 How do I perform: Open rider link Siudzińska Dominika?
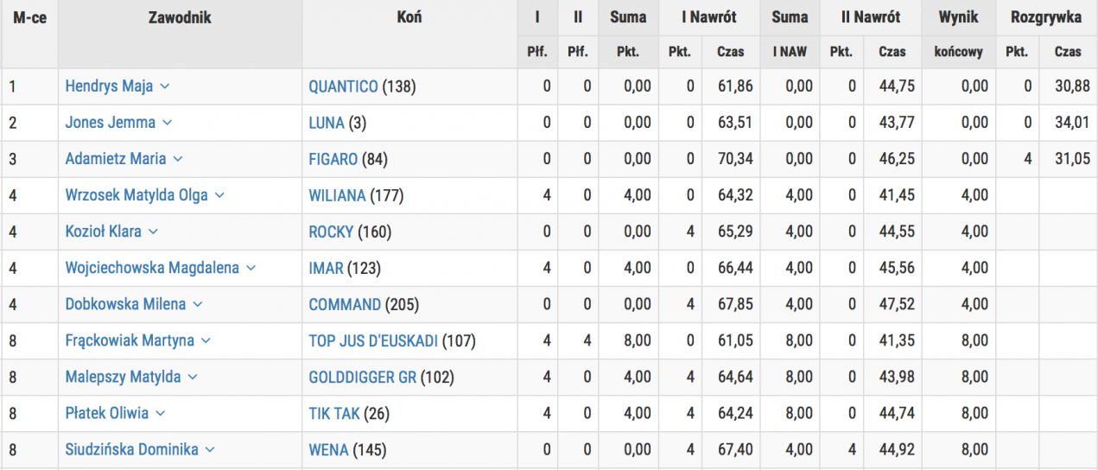coord(132,449)
